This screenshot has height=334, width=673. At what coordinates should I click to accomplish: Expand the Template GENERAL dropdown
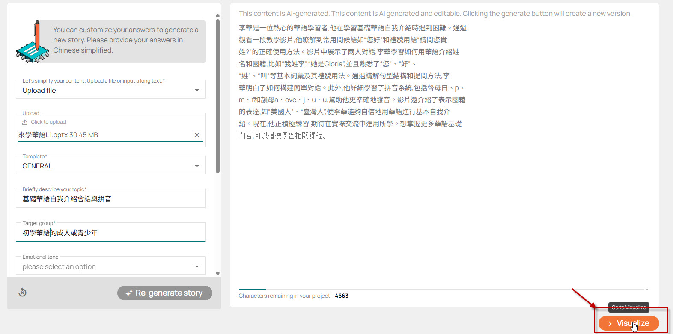(110, 166)
